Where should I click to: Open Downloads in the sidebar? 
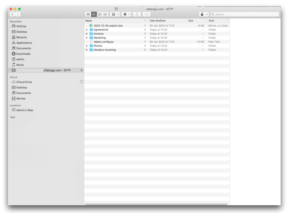coord(23,54)
